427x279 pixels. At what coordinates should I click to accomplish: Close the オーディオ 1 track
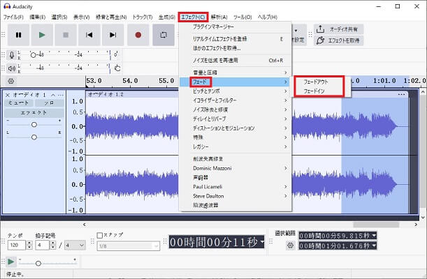(8, 95)
